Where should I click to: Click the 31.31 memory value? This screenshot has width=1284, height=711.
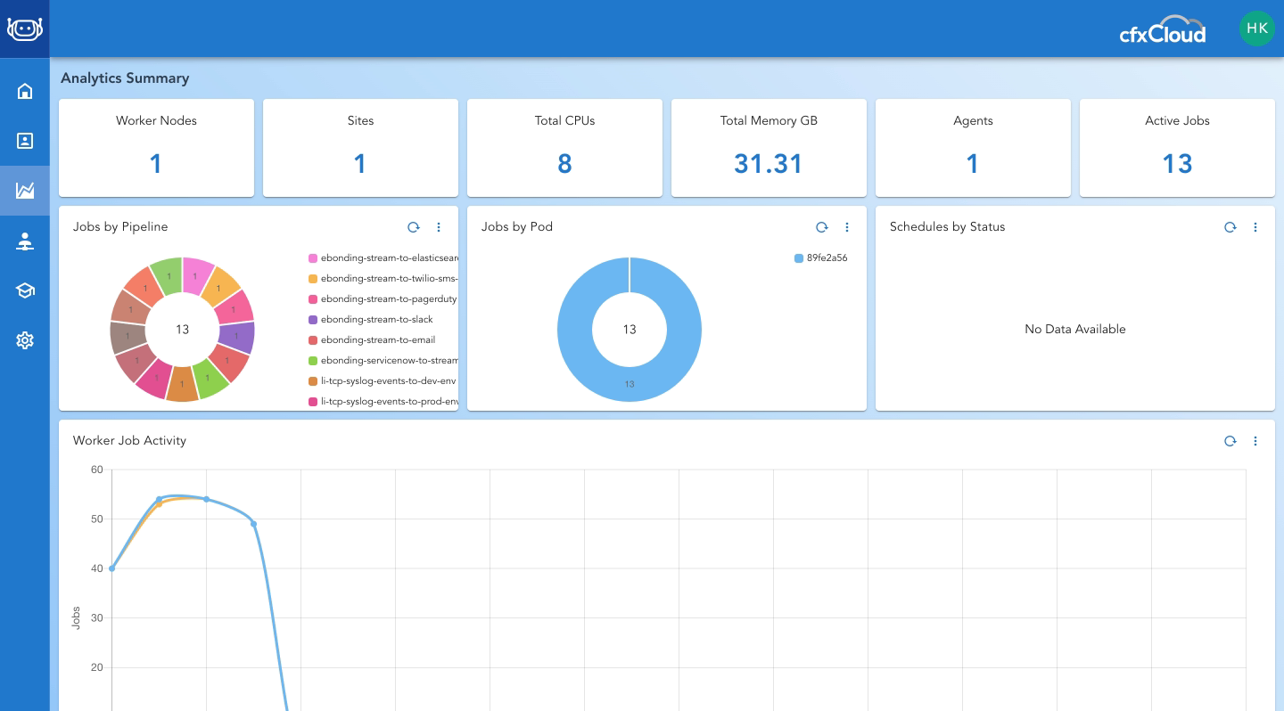click(769, 164)
